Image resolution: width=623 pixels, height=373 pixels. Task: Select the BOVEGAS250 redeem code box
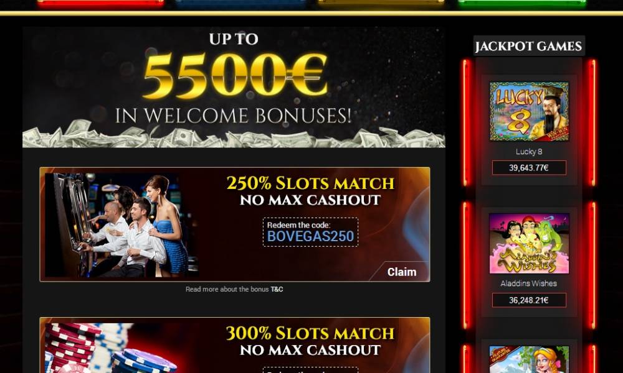click(310, 233)
